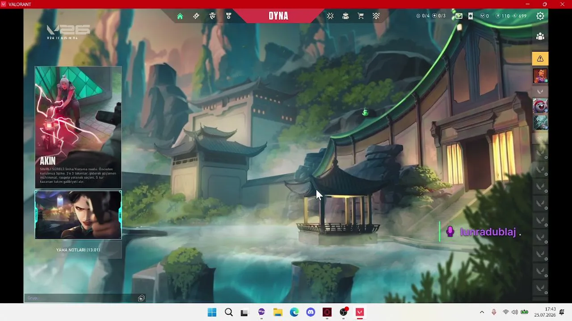572x321 pixels.
Task: Open the Settings gear icon
Action: click(x=540, y=16)
